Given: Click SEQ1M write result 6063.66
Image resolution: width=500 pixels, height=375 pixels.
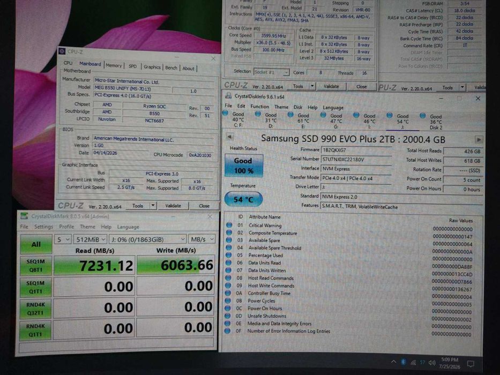Looking at the screenshot, I should pos(175,265).
